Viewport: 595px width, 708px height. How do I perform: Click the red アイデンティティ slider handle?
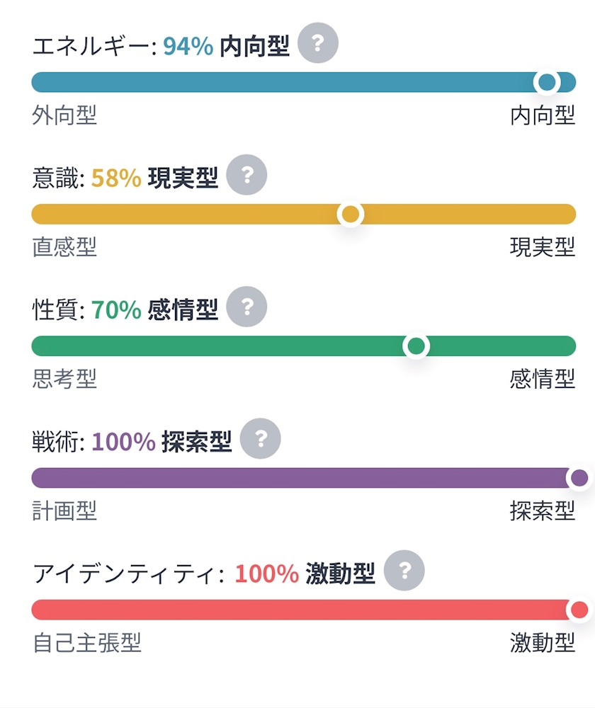[579, 610]
